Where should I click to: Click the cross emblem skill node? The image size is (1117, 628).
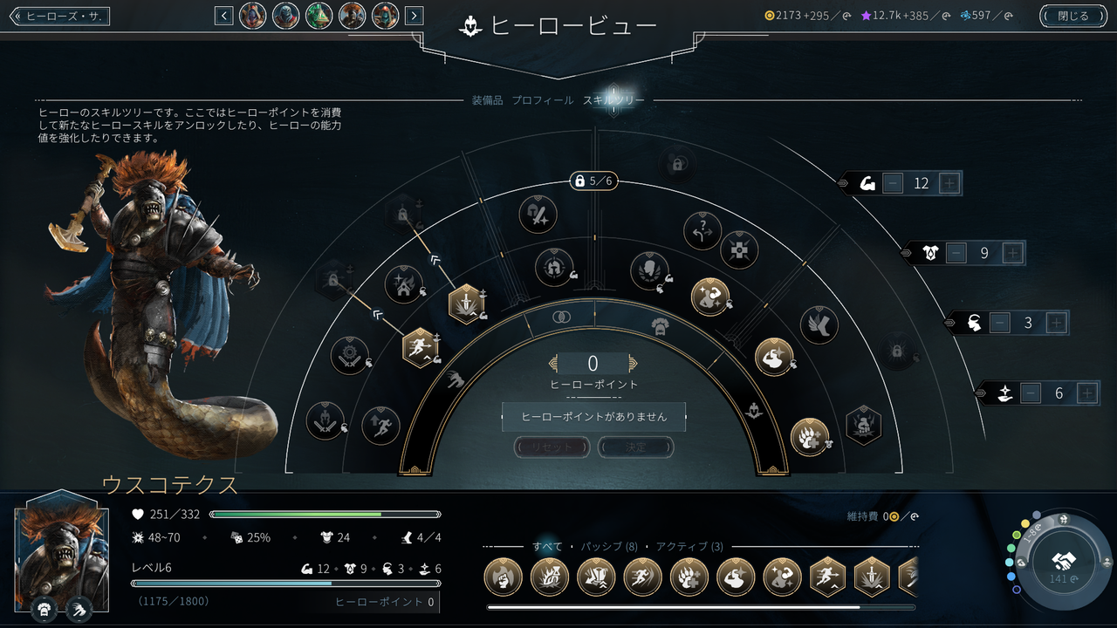(x=739, y=249)
